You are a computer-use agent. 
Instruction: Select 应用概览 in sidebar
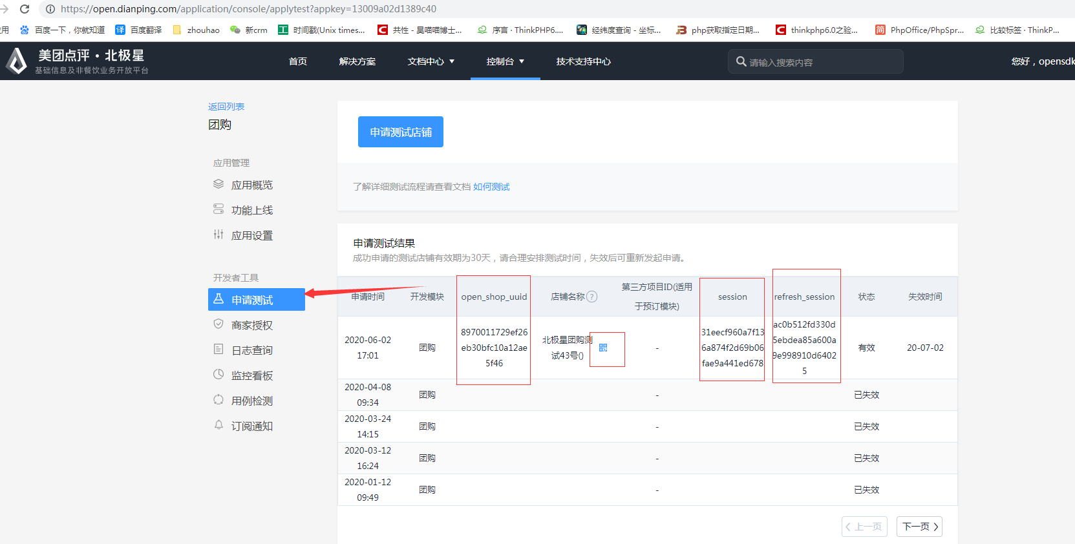[x=252, y=185]
